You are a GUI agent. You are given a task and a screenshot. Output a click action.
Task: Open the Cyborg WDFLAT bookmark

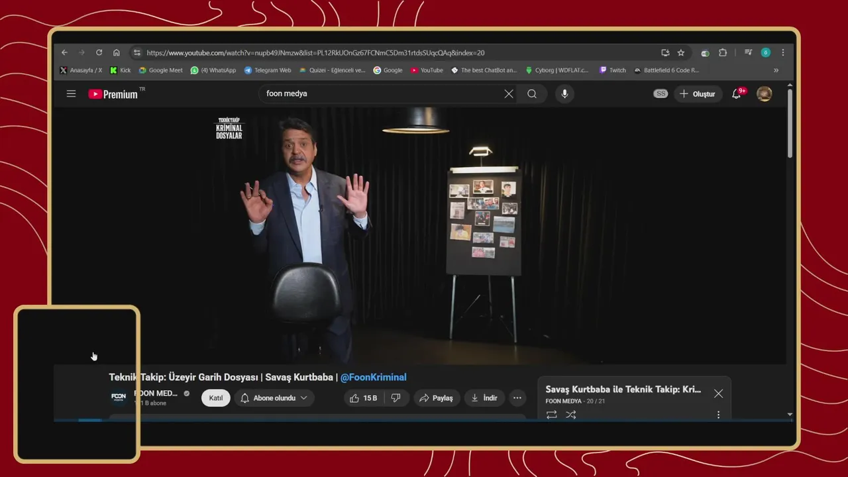pos(557,70)
